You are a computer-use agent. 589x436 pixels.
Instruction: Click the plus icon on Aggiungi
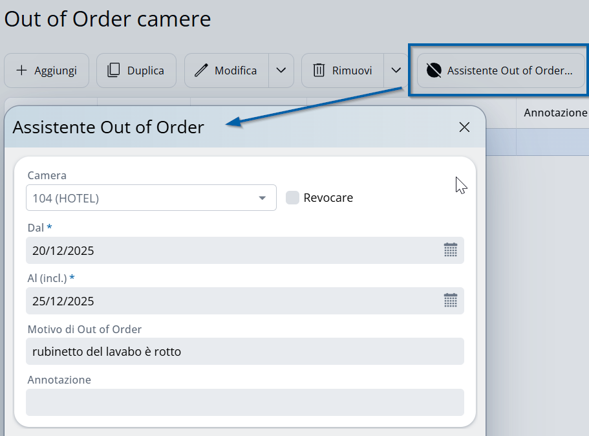pyautogui.click(x=21, y=71)
